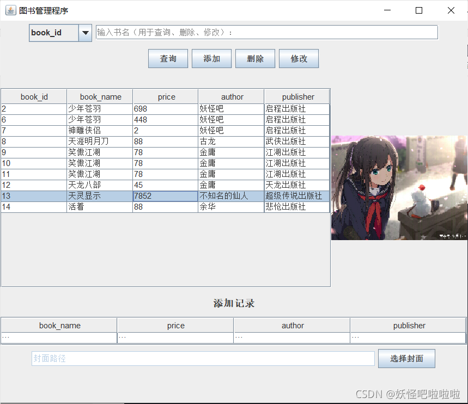This screenshot has width=468, height=404.
Task: Open the book_id combo box arrow
Action: pos(86,33)
